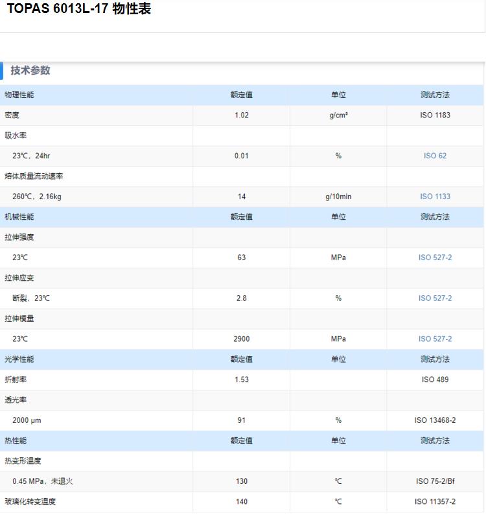Click the 拉伸应变 row label
This screenshot has width=486, height=515.
point(19,278)
